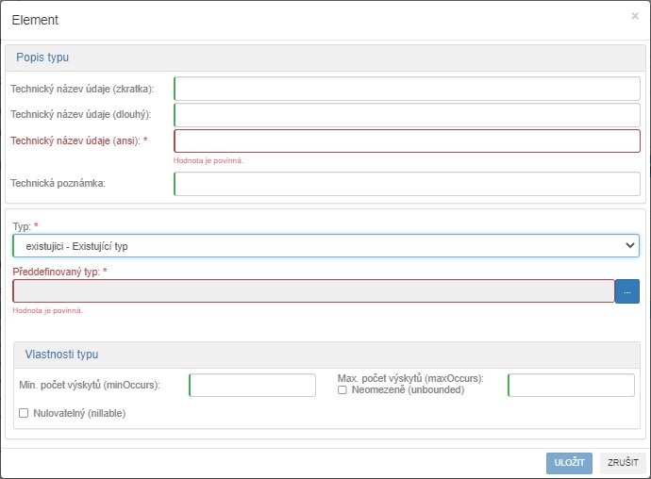Click the Předdefinovaný typ read-only field
This screenshot has width=651, height=479.
click(x=313, y=291)
